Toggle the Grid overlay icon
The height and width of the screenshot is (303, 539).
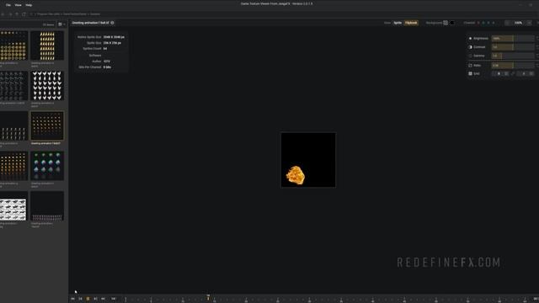click(x=470, y=73)
